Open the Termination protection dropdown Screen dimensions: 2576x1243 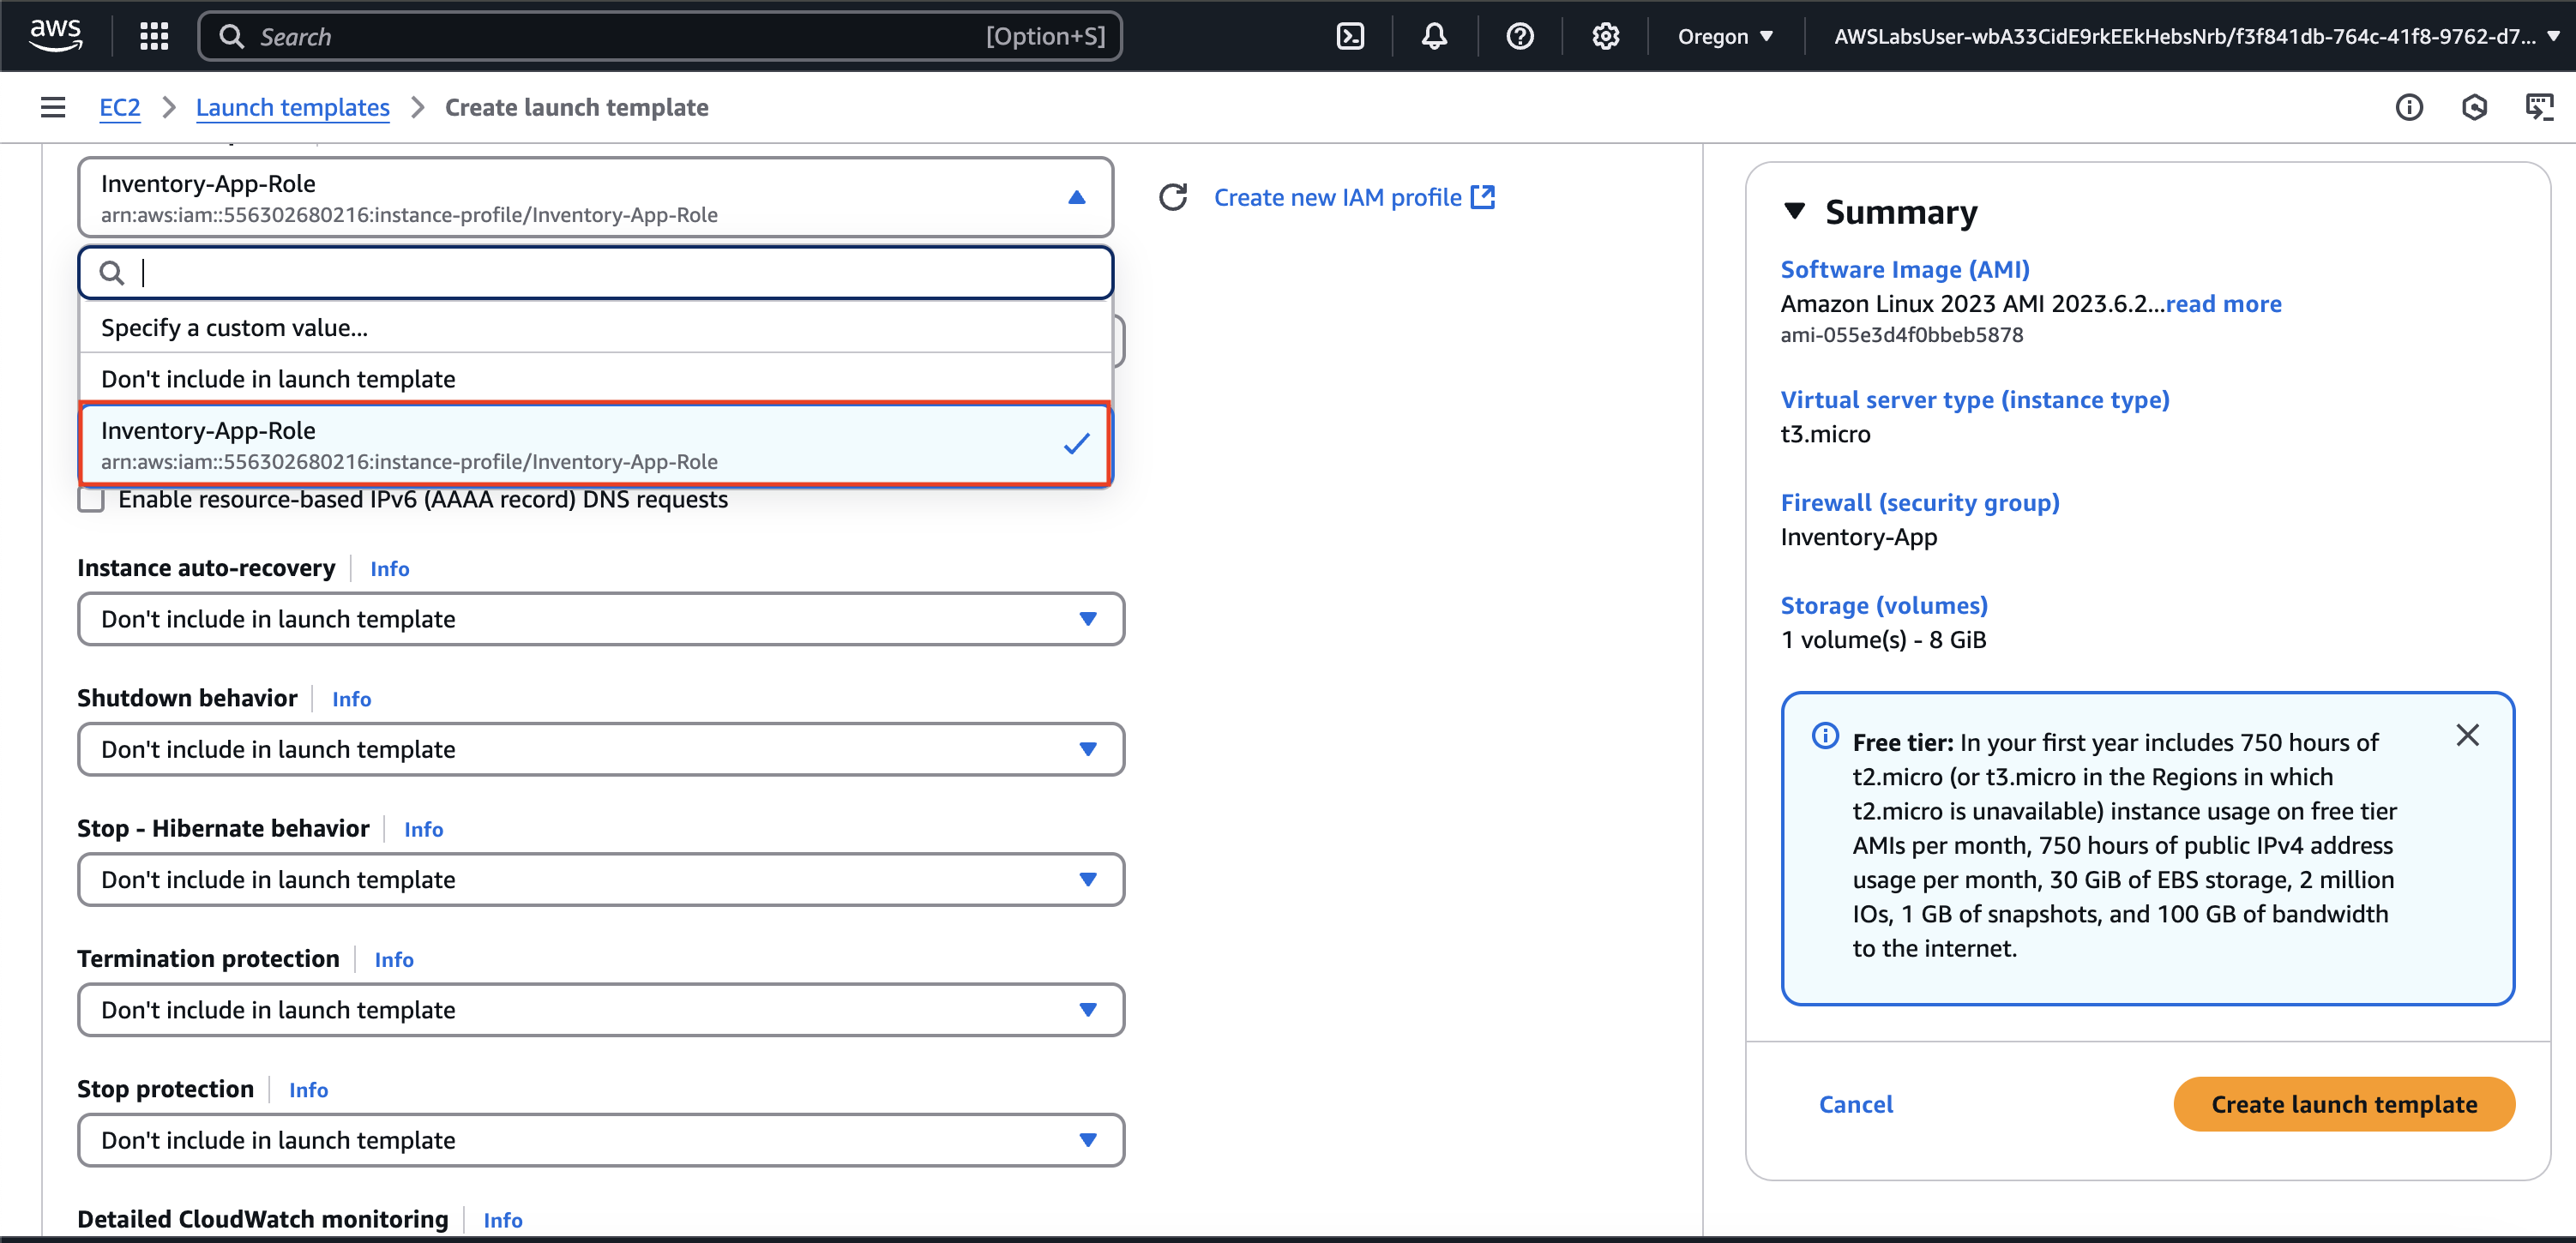point(600,1009)
